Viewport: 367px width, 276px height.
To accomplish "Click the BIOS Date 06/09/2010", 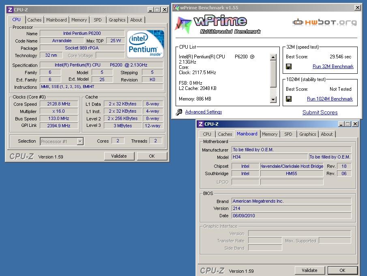I will click(292, 216).
